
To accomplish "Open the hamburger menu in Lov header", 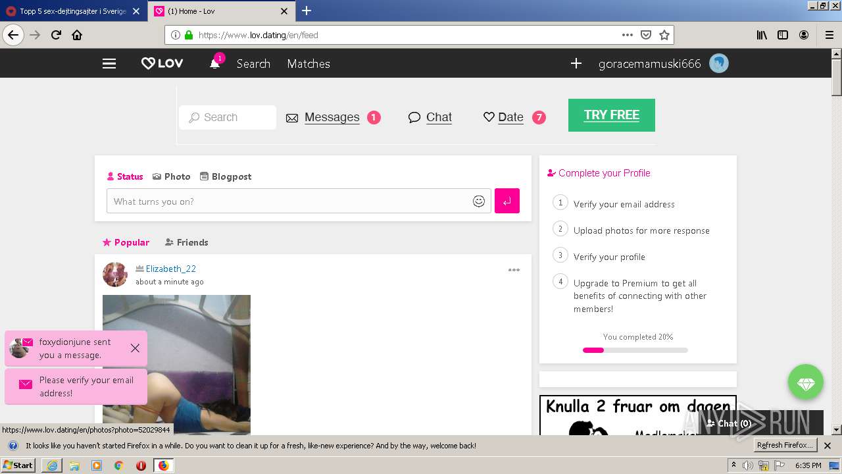I will pos(109,64).
